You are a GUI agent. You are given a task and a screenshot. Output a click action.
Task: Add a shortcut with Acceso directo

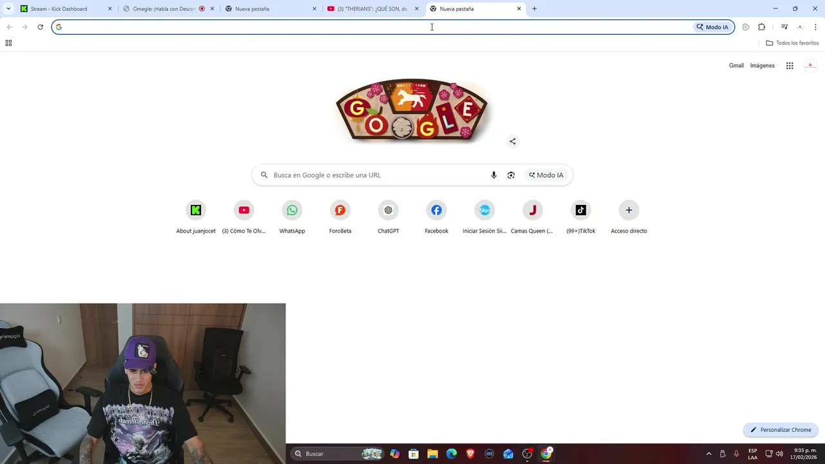629,217
